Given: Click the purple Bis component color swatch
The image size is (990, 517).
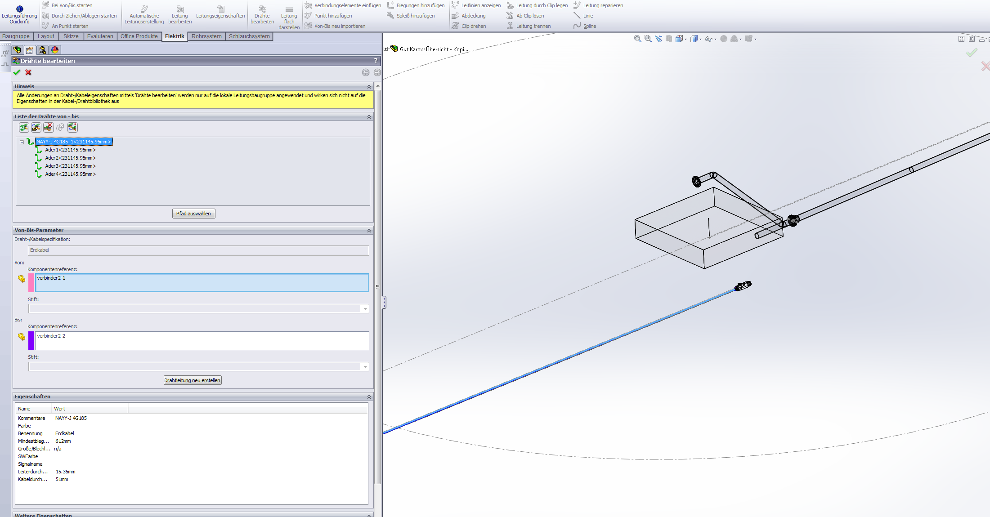Looking at the screenshot, I should 31,341.
